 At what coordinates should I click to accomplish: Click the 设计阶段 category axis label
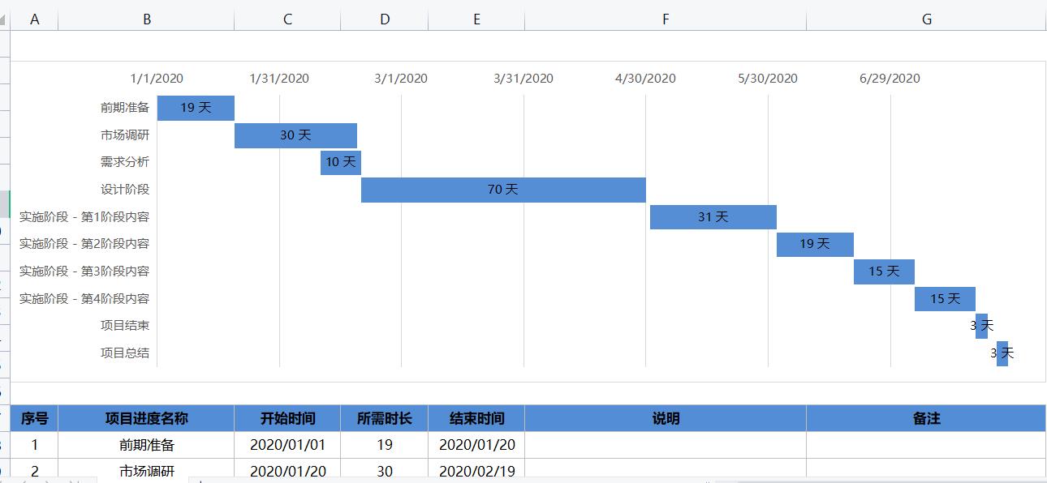click(x=125, y=190)
